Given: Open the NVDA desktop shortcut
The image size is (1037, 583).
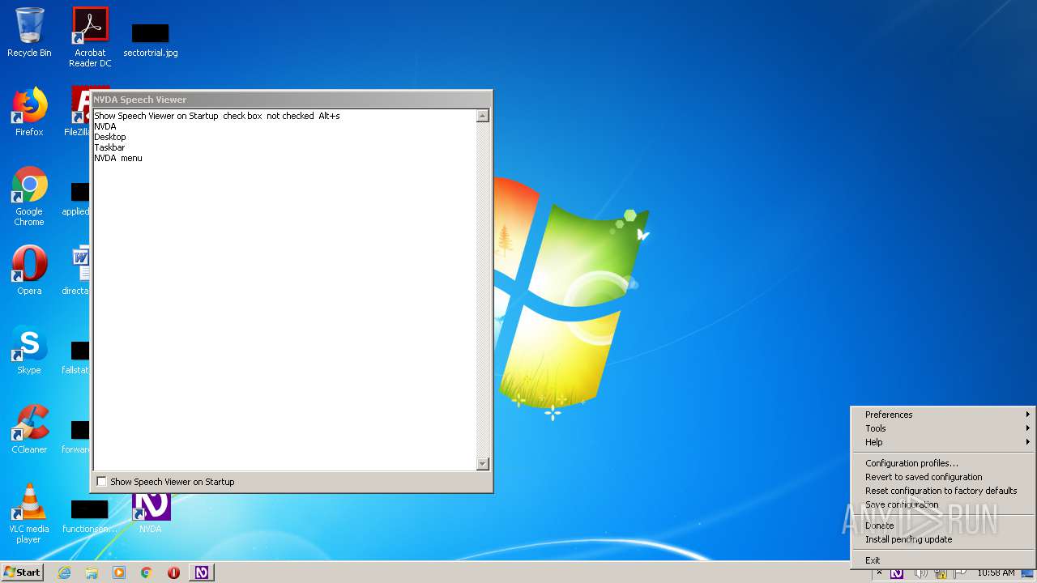Looking at the screenshot, I should click(151, 513).
